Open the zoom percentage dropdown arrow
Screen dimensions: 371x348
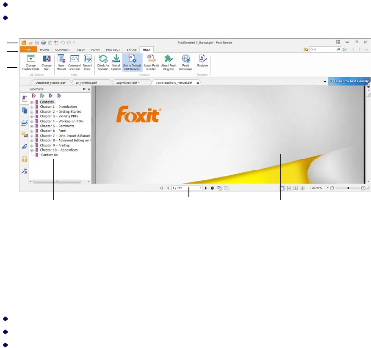coord(327,188)
